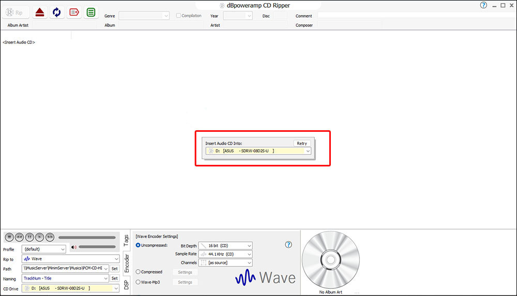Click the volume speaker icon
Screen dimensions: 517x296
tap(74, 247)
